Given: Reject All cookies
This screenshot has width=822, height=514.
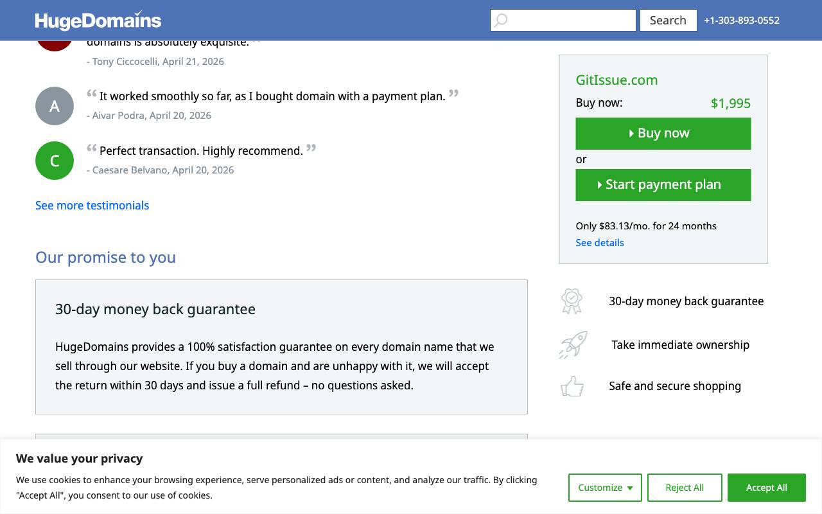Looking at the screenshot, I should pyautogui.click(x=685, y=488).
